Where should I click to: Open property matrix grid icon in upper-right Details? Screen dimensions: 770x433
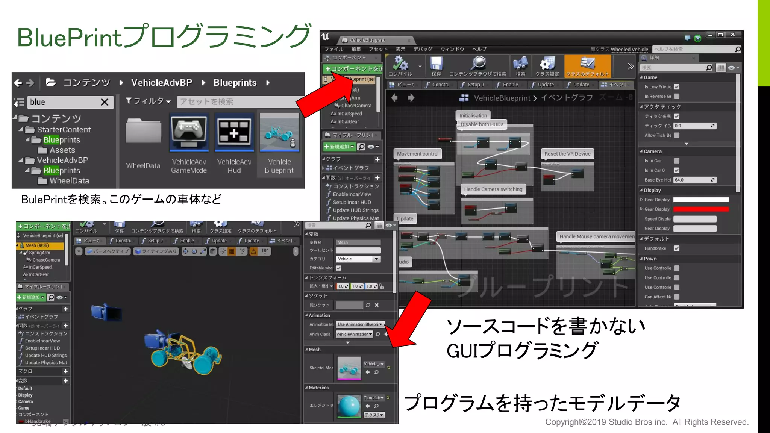[721, 68]
